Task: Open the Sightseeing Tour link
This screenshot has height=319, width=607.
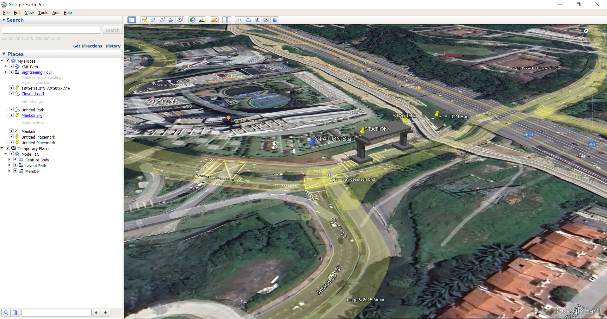Action: pos(37,72)
